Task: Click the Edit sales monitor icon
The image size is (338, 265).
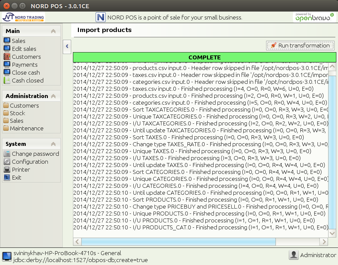Action: coord(7,49)
